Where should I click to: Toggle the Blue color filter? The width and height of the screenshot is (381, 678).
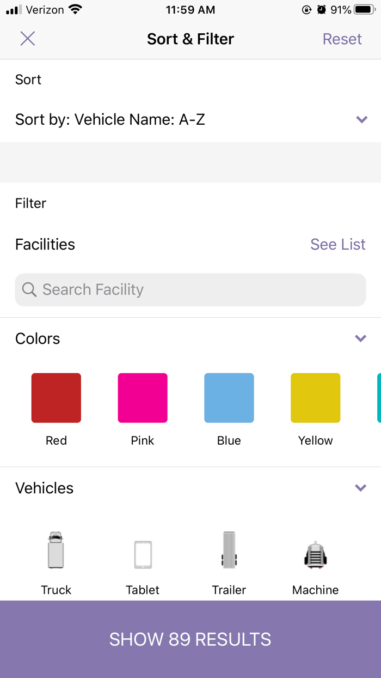click(x=229, y=397)
